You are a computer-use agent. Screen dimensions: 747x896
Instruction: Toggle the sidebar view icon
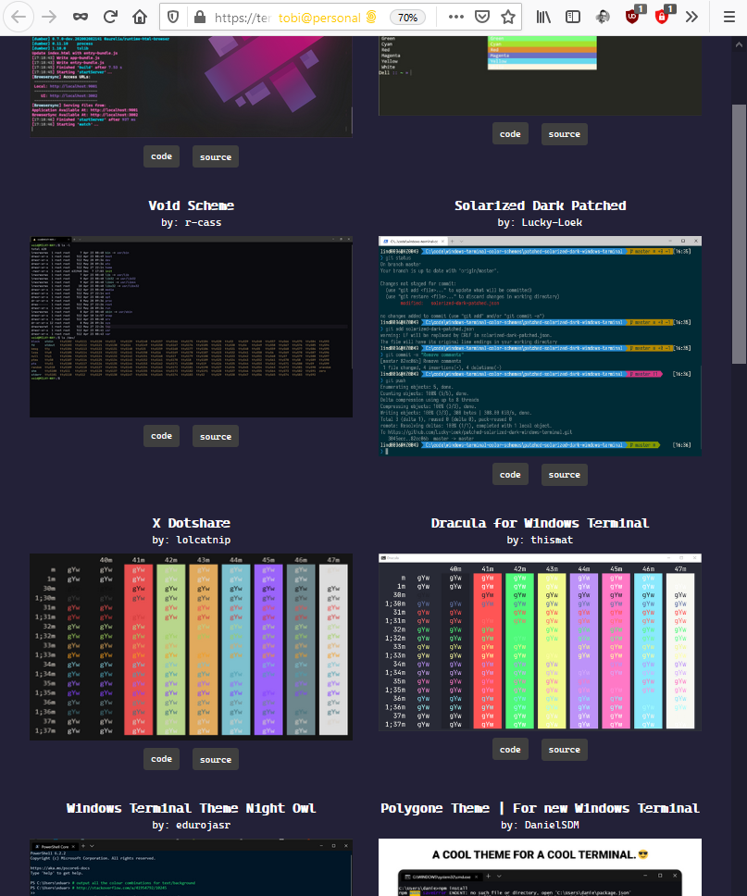pyautogui.click(x=573, y=17)
